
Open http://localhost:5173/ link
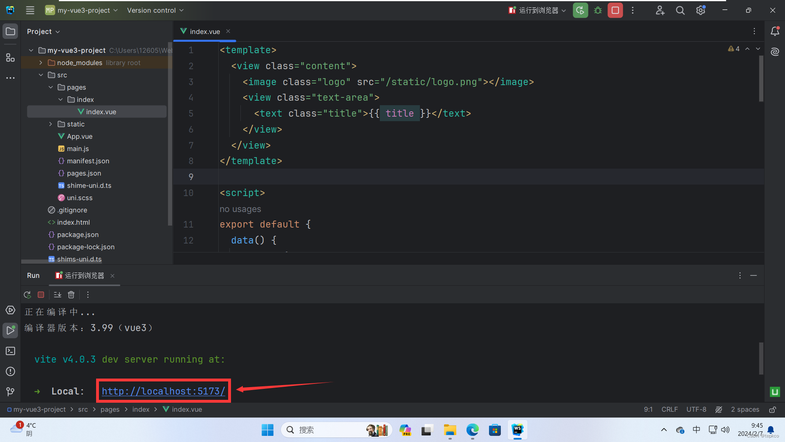(163, 391)
